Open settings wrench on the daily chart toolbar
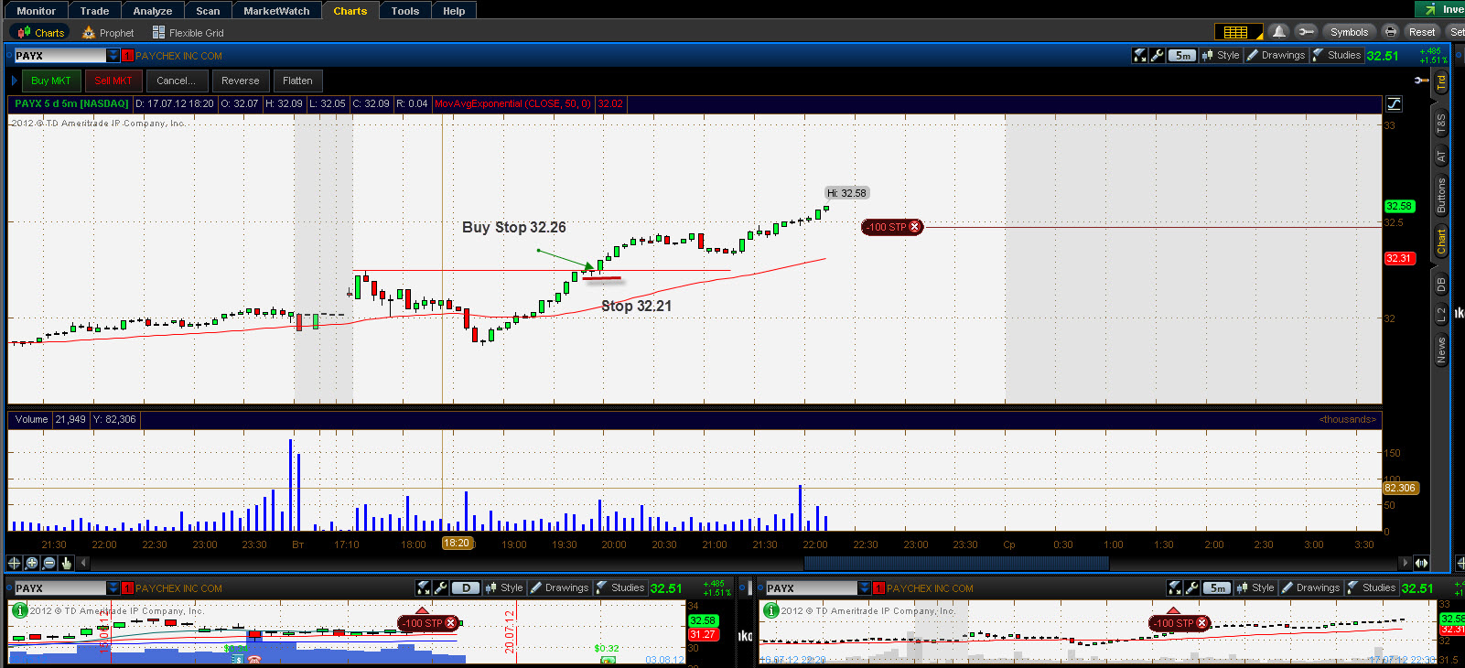Image resolution: width=1465 pixels, height=668 pixels. click(x=440, y=588)
